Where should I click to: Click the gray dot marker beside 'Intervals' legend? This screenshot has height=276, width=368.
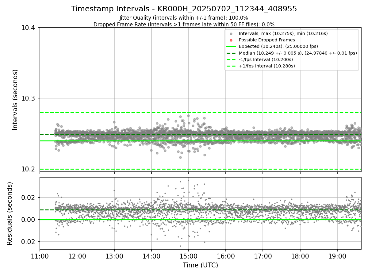click(x=231, y=34)
